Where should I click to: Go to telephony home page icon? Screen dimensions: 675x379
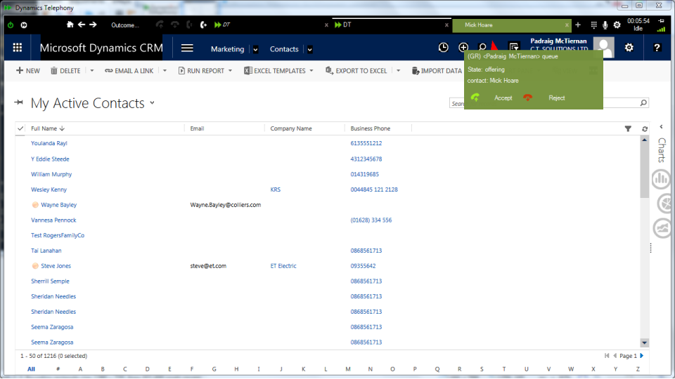point(70,25)
